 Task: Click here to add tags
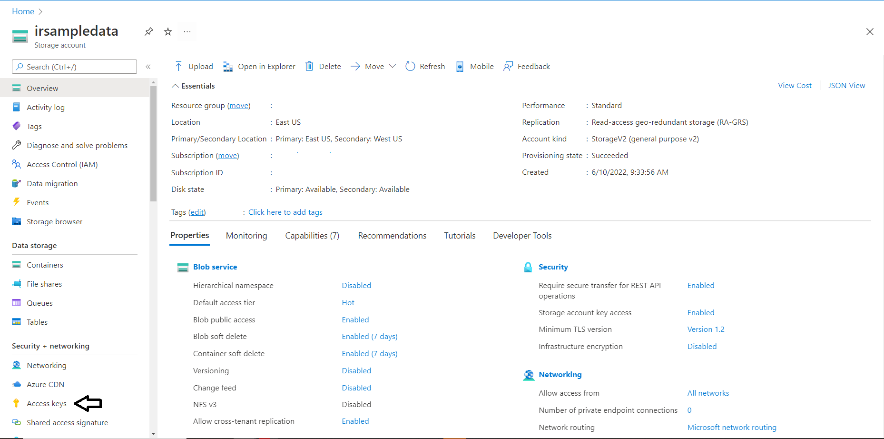click(x=285, y=212)
